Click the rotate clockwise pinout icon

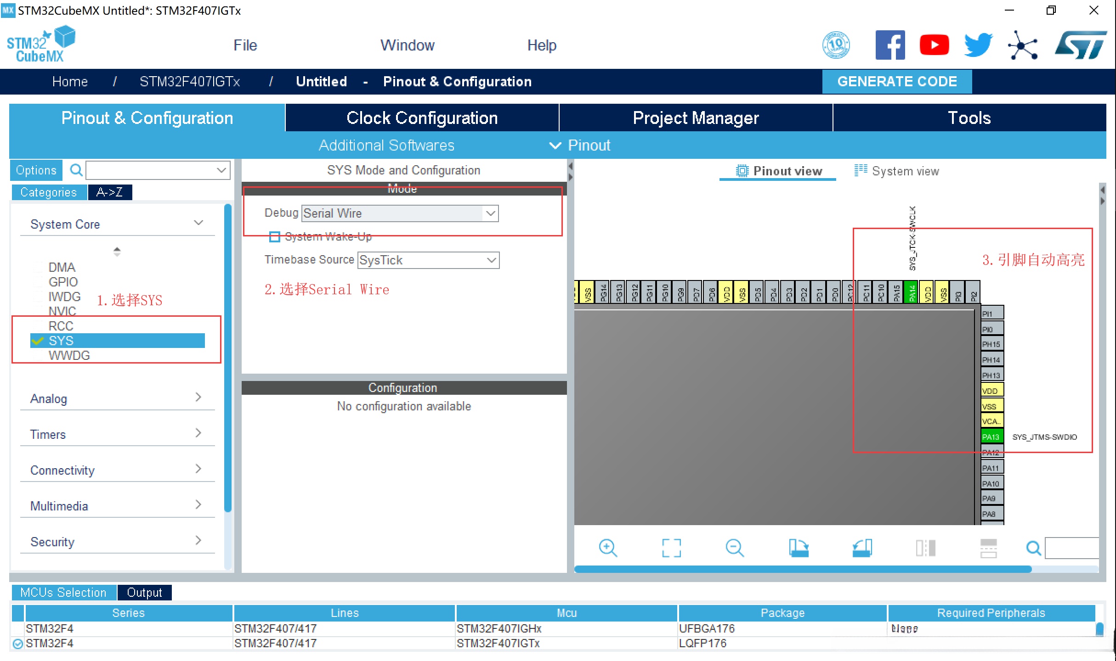[799, 548]
